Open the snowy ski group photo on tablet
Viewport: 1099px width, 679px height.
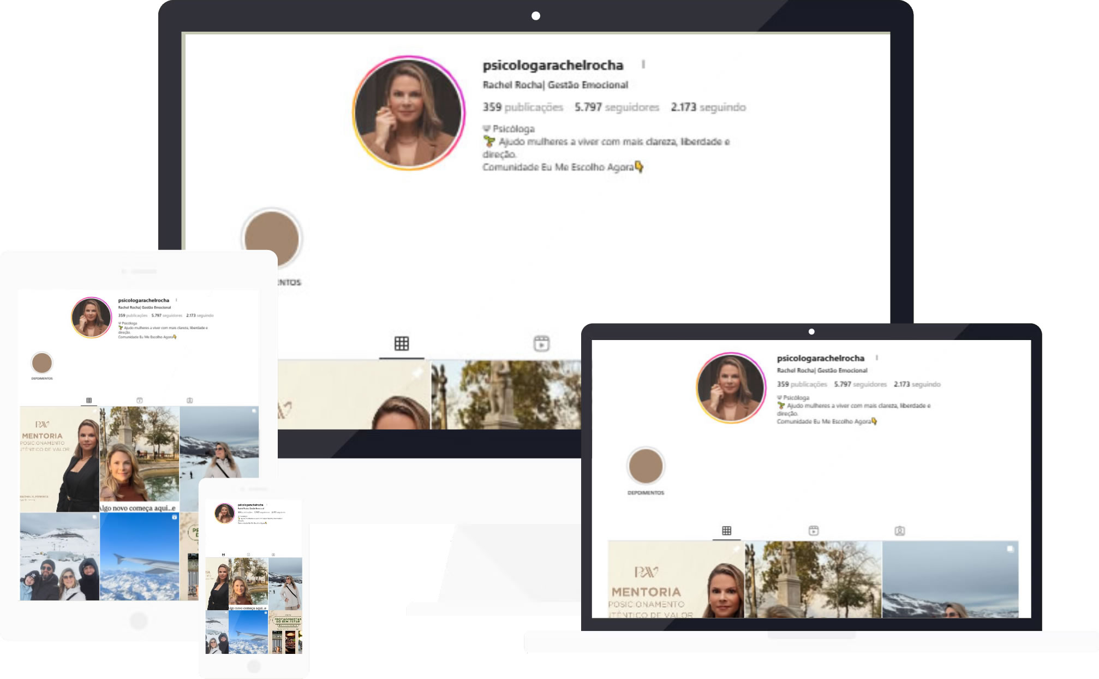tap(59, 557)
